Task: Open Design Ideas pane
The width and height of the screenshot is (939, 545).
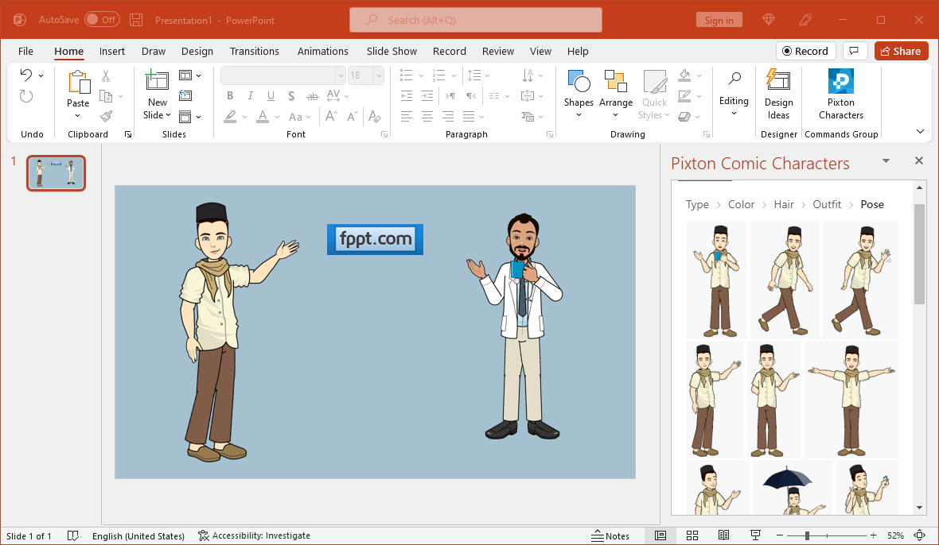Action: [778, 95]
